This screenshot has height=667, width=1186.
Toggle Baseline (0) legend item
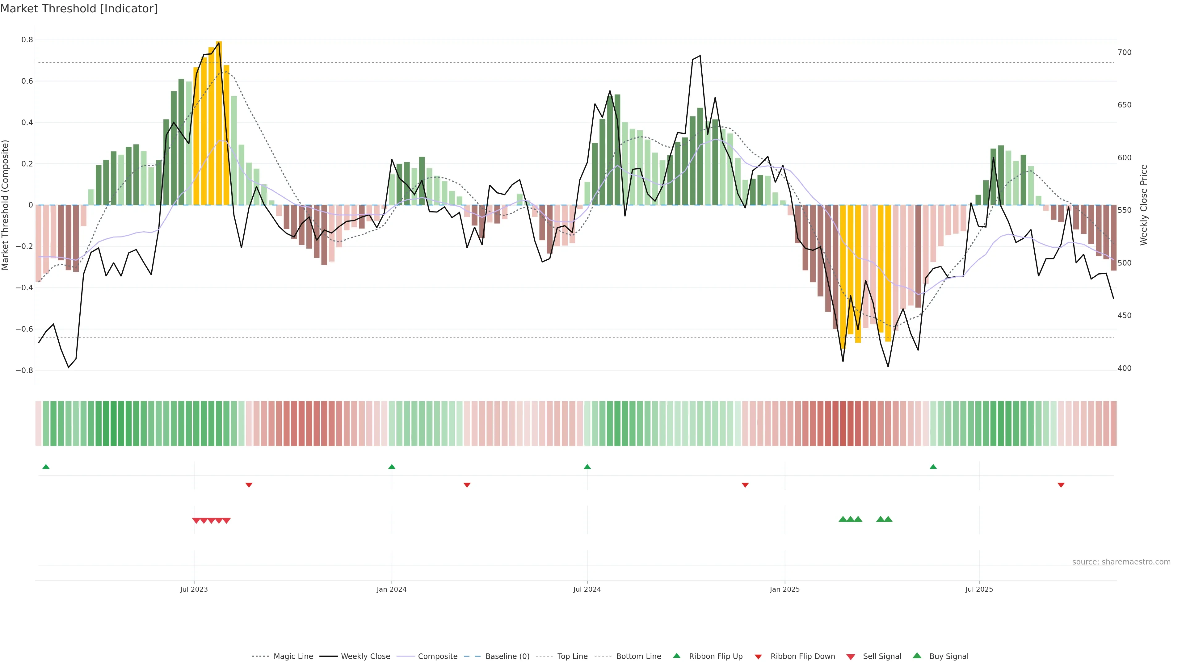click(x=507, y=657)
